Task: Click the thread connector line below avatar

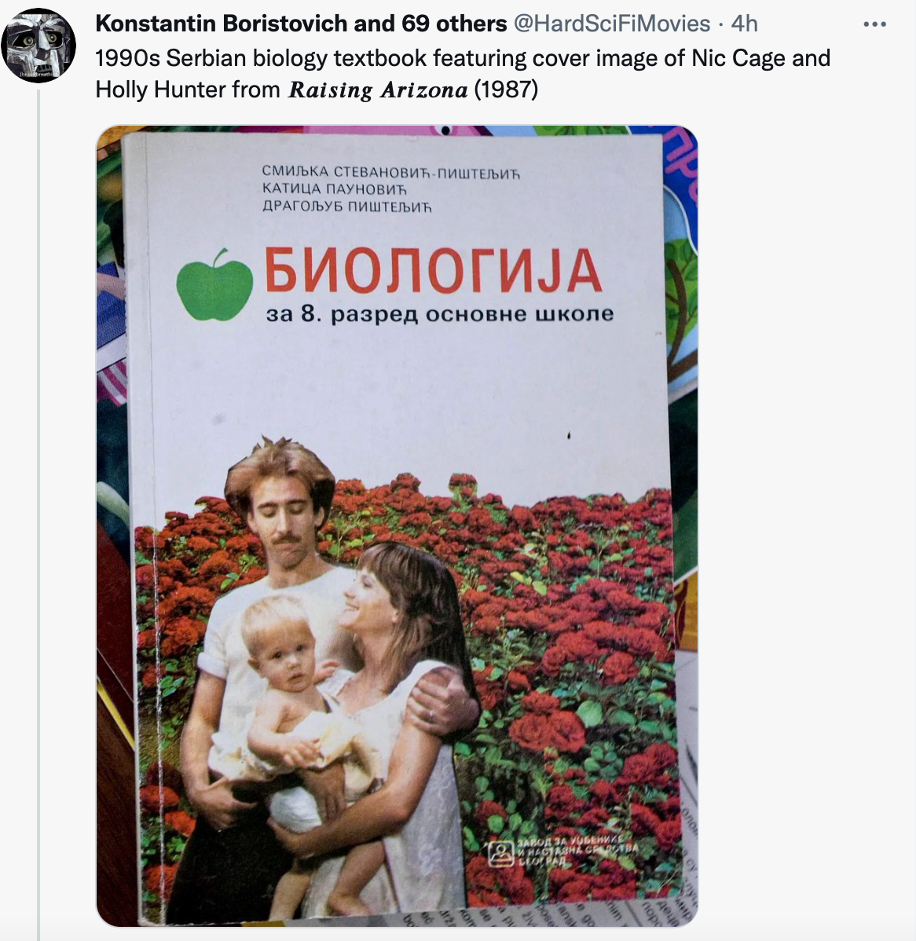Action: click(38, 515)
